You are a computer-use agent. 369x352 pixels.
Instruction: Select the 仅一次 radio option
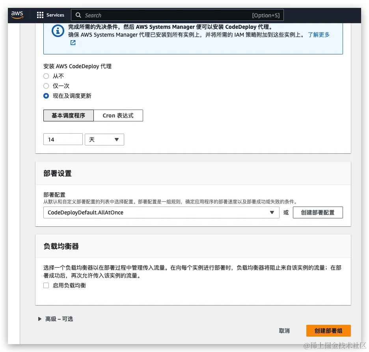point(46,86)
